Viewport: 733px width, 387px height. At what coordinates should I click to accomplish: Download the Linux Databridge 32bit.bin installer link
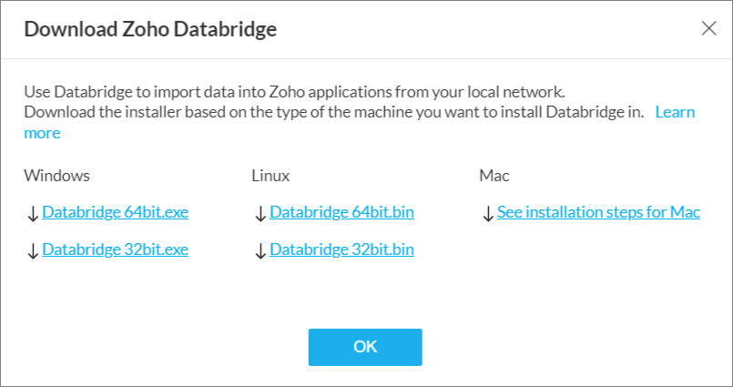[x=341, y=250]
